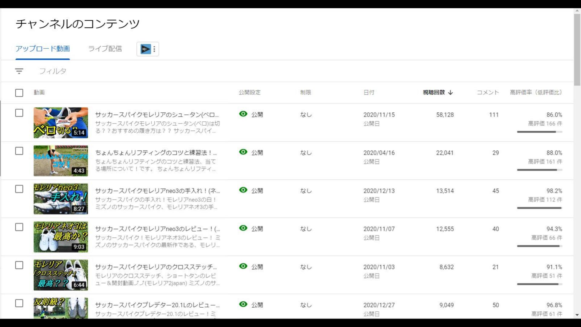Switch to the ライブ配信 tab
Screen dimensions: 581x327
[x=105, y=49]
